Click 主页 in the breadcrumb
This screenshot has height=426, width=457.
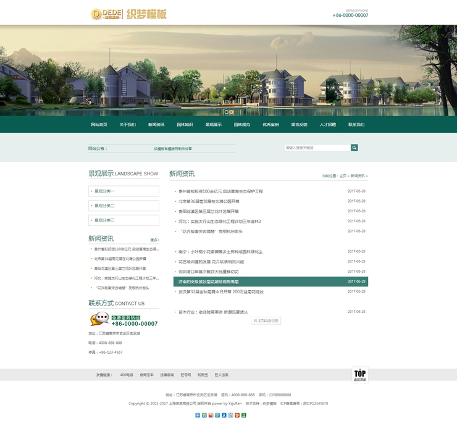point(343,176)
